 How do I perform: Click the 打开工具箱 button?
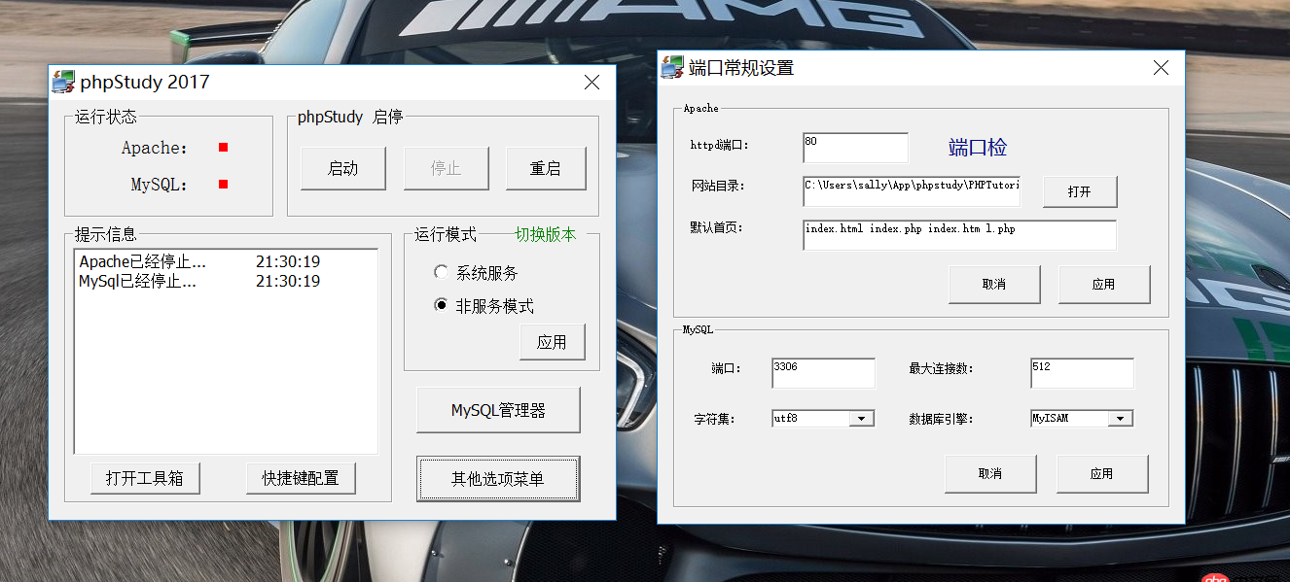point(145,478)
